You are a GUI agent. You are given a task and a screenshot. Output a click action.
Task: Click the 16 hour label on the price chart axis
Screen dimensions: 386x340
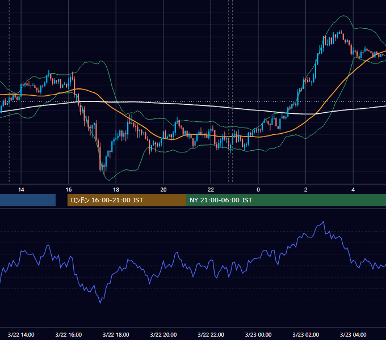point(69,190)
